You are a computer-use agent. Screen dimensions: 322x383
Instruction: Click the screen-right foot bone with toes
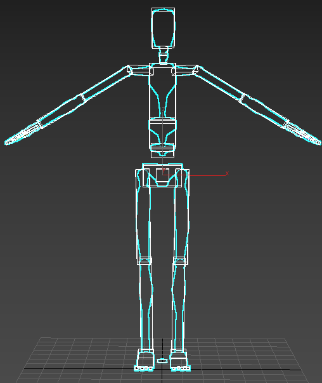point(179,359)
